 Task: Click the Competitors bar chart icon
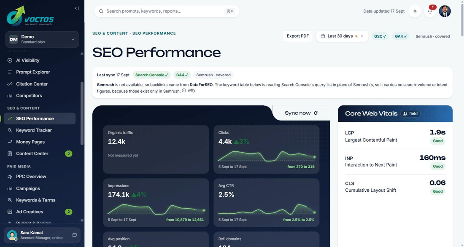pyautogui.click(x=10, y=96)
